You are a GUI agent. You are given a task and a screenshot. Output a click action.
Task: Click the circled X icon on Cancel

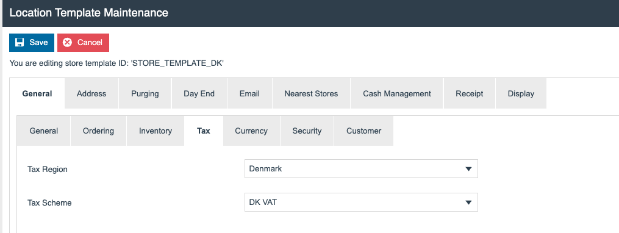point(68,42)
